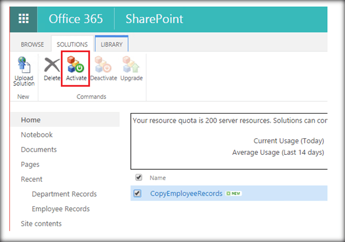The width and height of the screenshot is (345, 242).
Task: Open Employee Records under Recent
Action: coord(61,209)
